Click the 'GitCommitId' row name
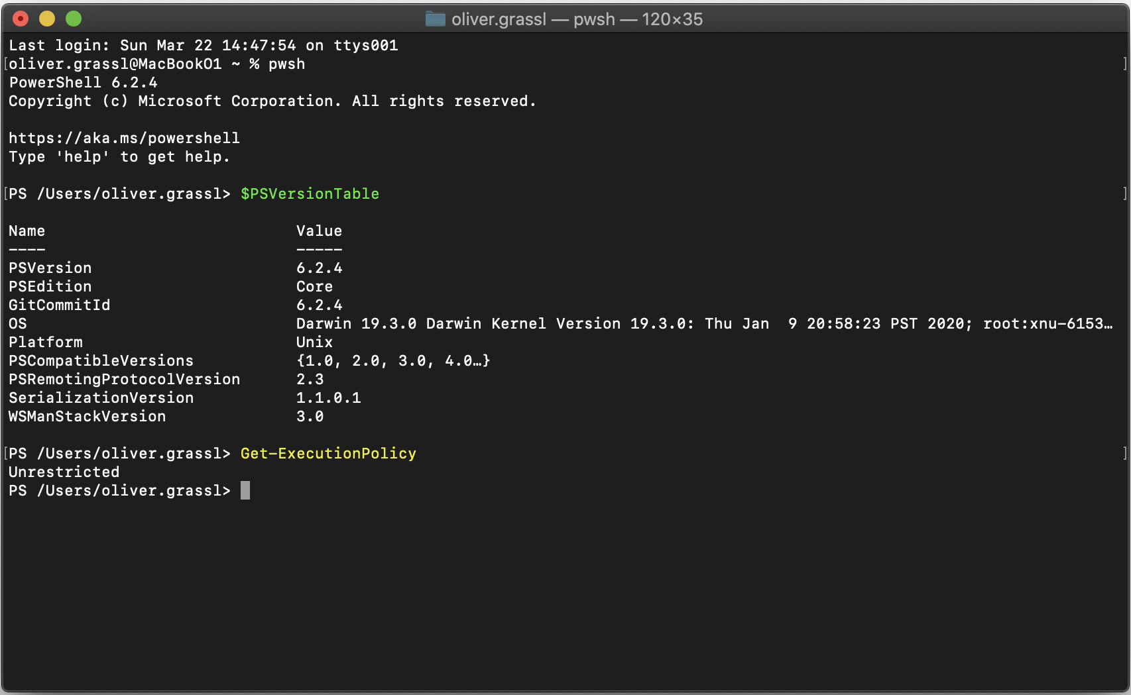Image resolution: width=1131 pixels, height=695 pixels. (x=60, y=305)
